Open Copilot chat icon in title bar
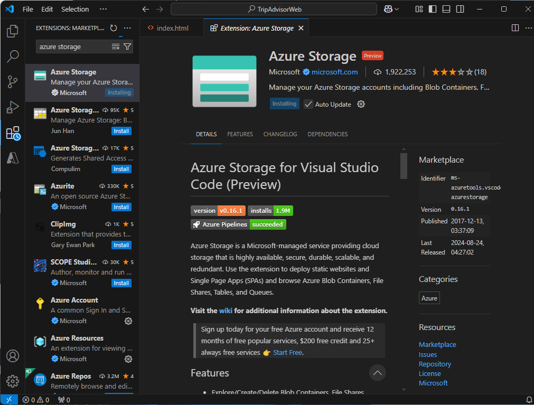This screenshot has width=534, height=405. click(x=388, y=9)
